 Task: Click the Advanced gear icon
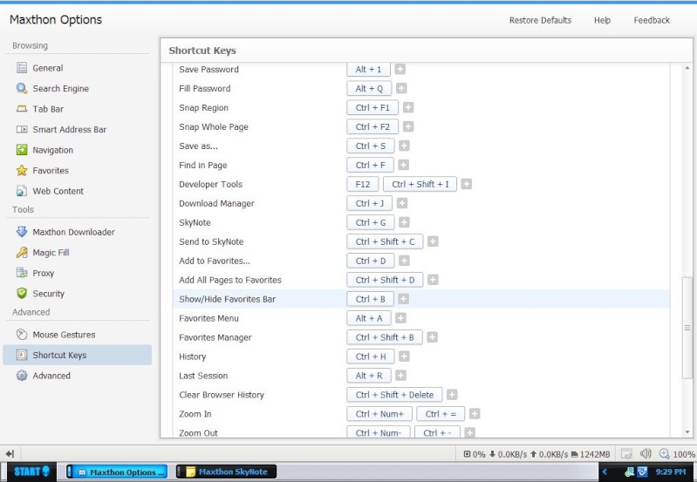pyautogui.click(x=21, y=376)
